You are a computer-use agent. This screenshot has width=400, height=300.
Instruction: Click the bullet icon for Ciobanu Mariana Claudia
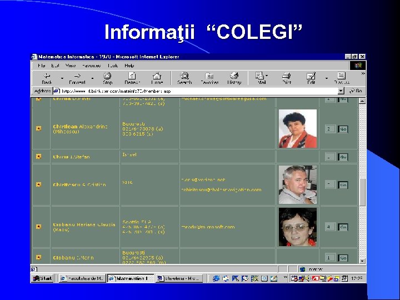coord(38,227)
